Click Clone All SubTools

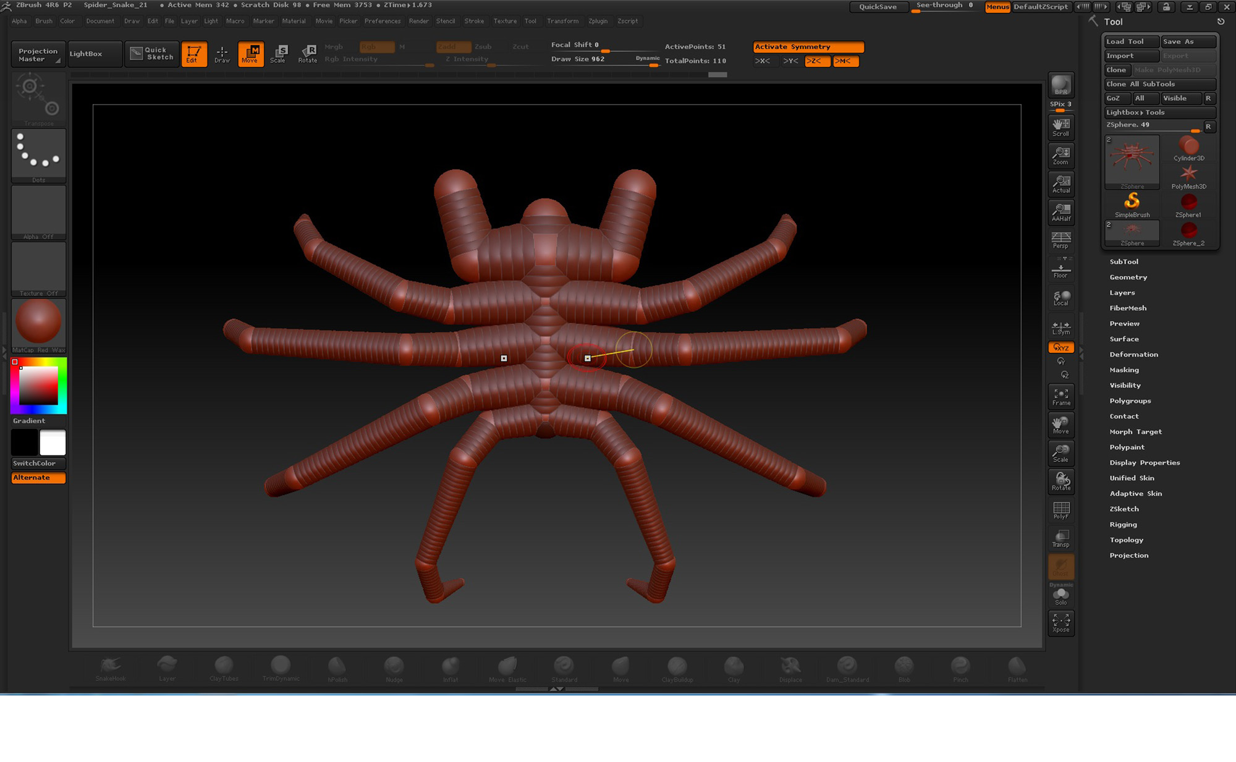pyautogui.click(x=1159, y=83)
